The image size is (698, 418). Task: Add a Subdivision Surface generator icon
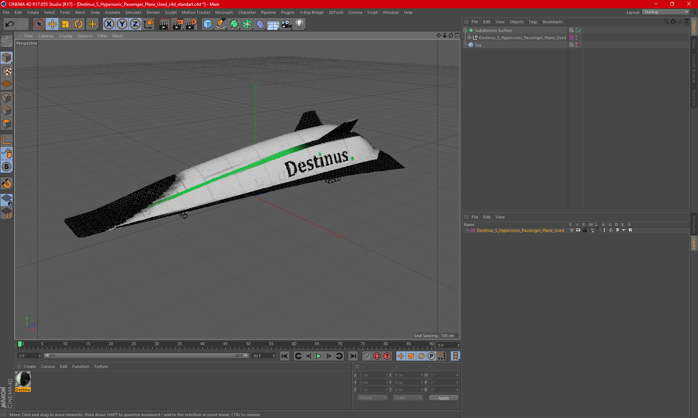234,24
